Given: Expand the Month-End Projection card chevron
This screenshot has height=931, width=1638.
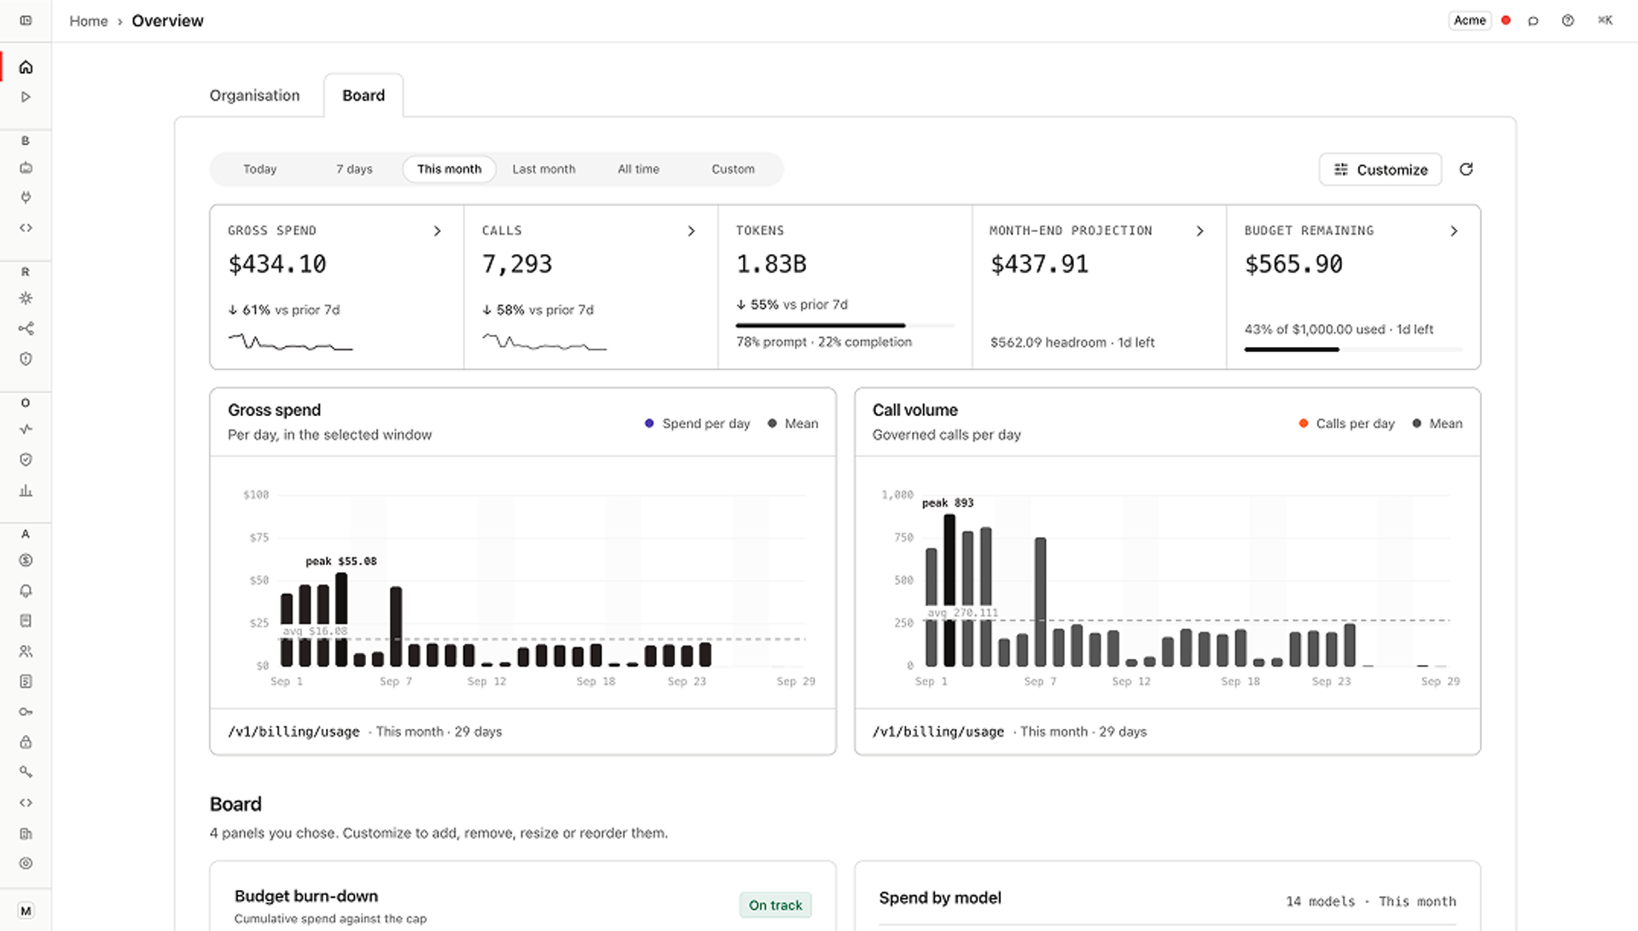Looking at the screenshot, I should [1199, 231].
